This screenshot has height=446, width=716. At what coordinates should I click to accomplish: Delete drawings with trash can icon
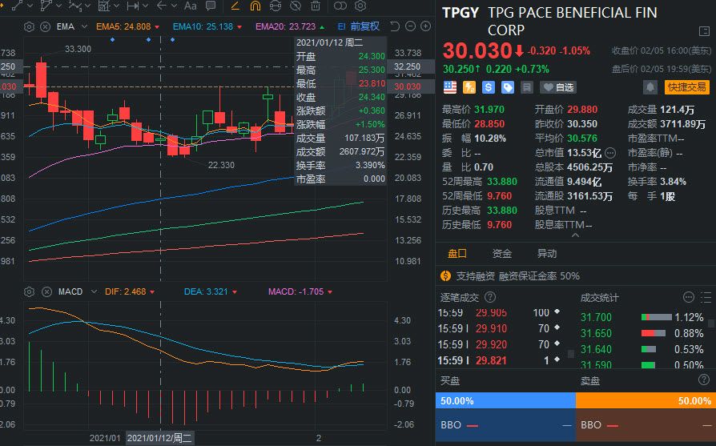[x=315, y=6]
